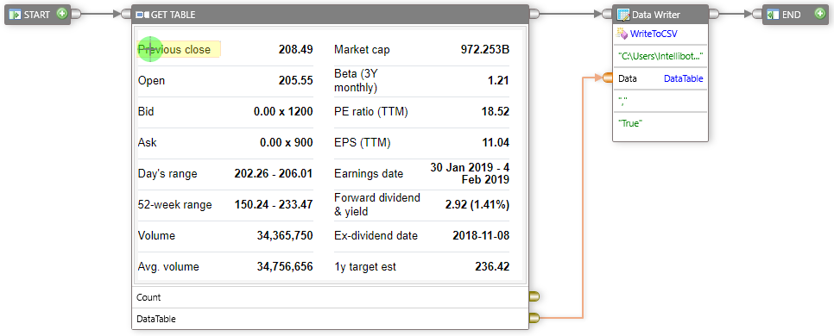Viewport: 834px width, 336px height.
Task: Select the Count output port connector
Action: 534,296
